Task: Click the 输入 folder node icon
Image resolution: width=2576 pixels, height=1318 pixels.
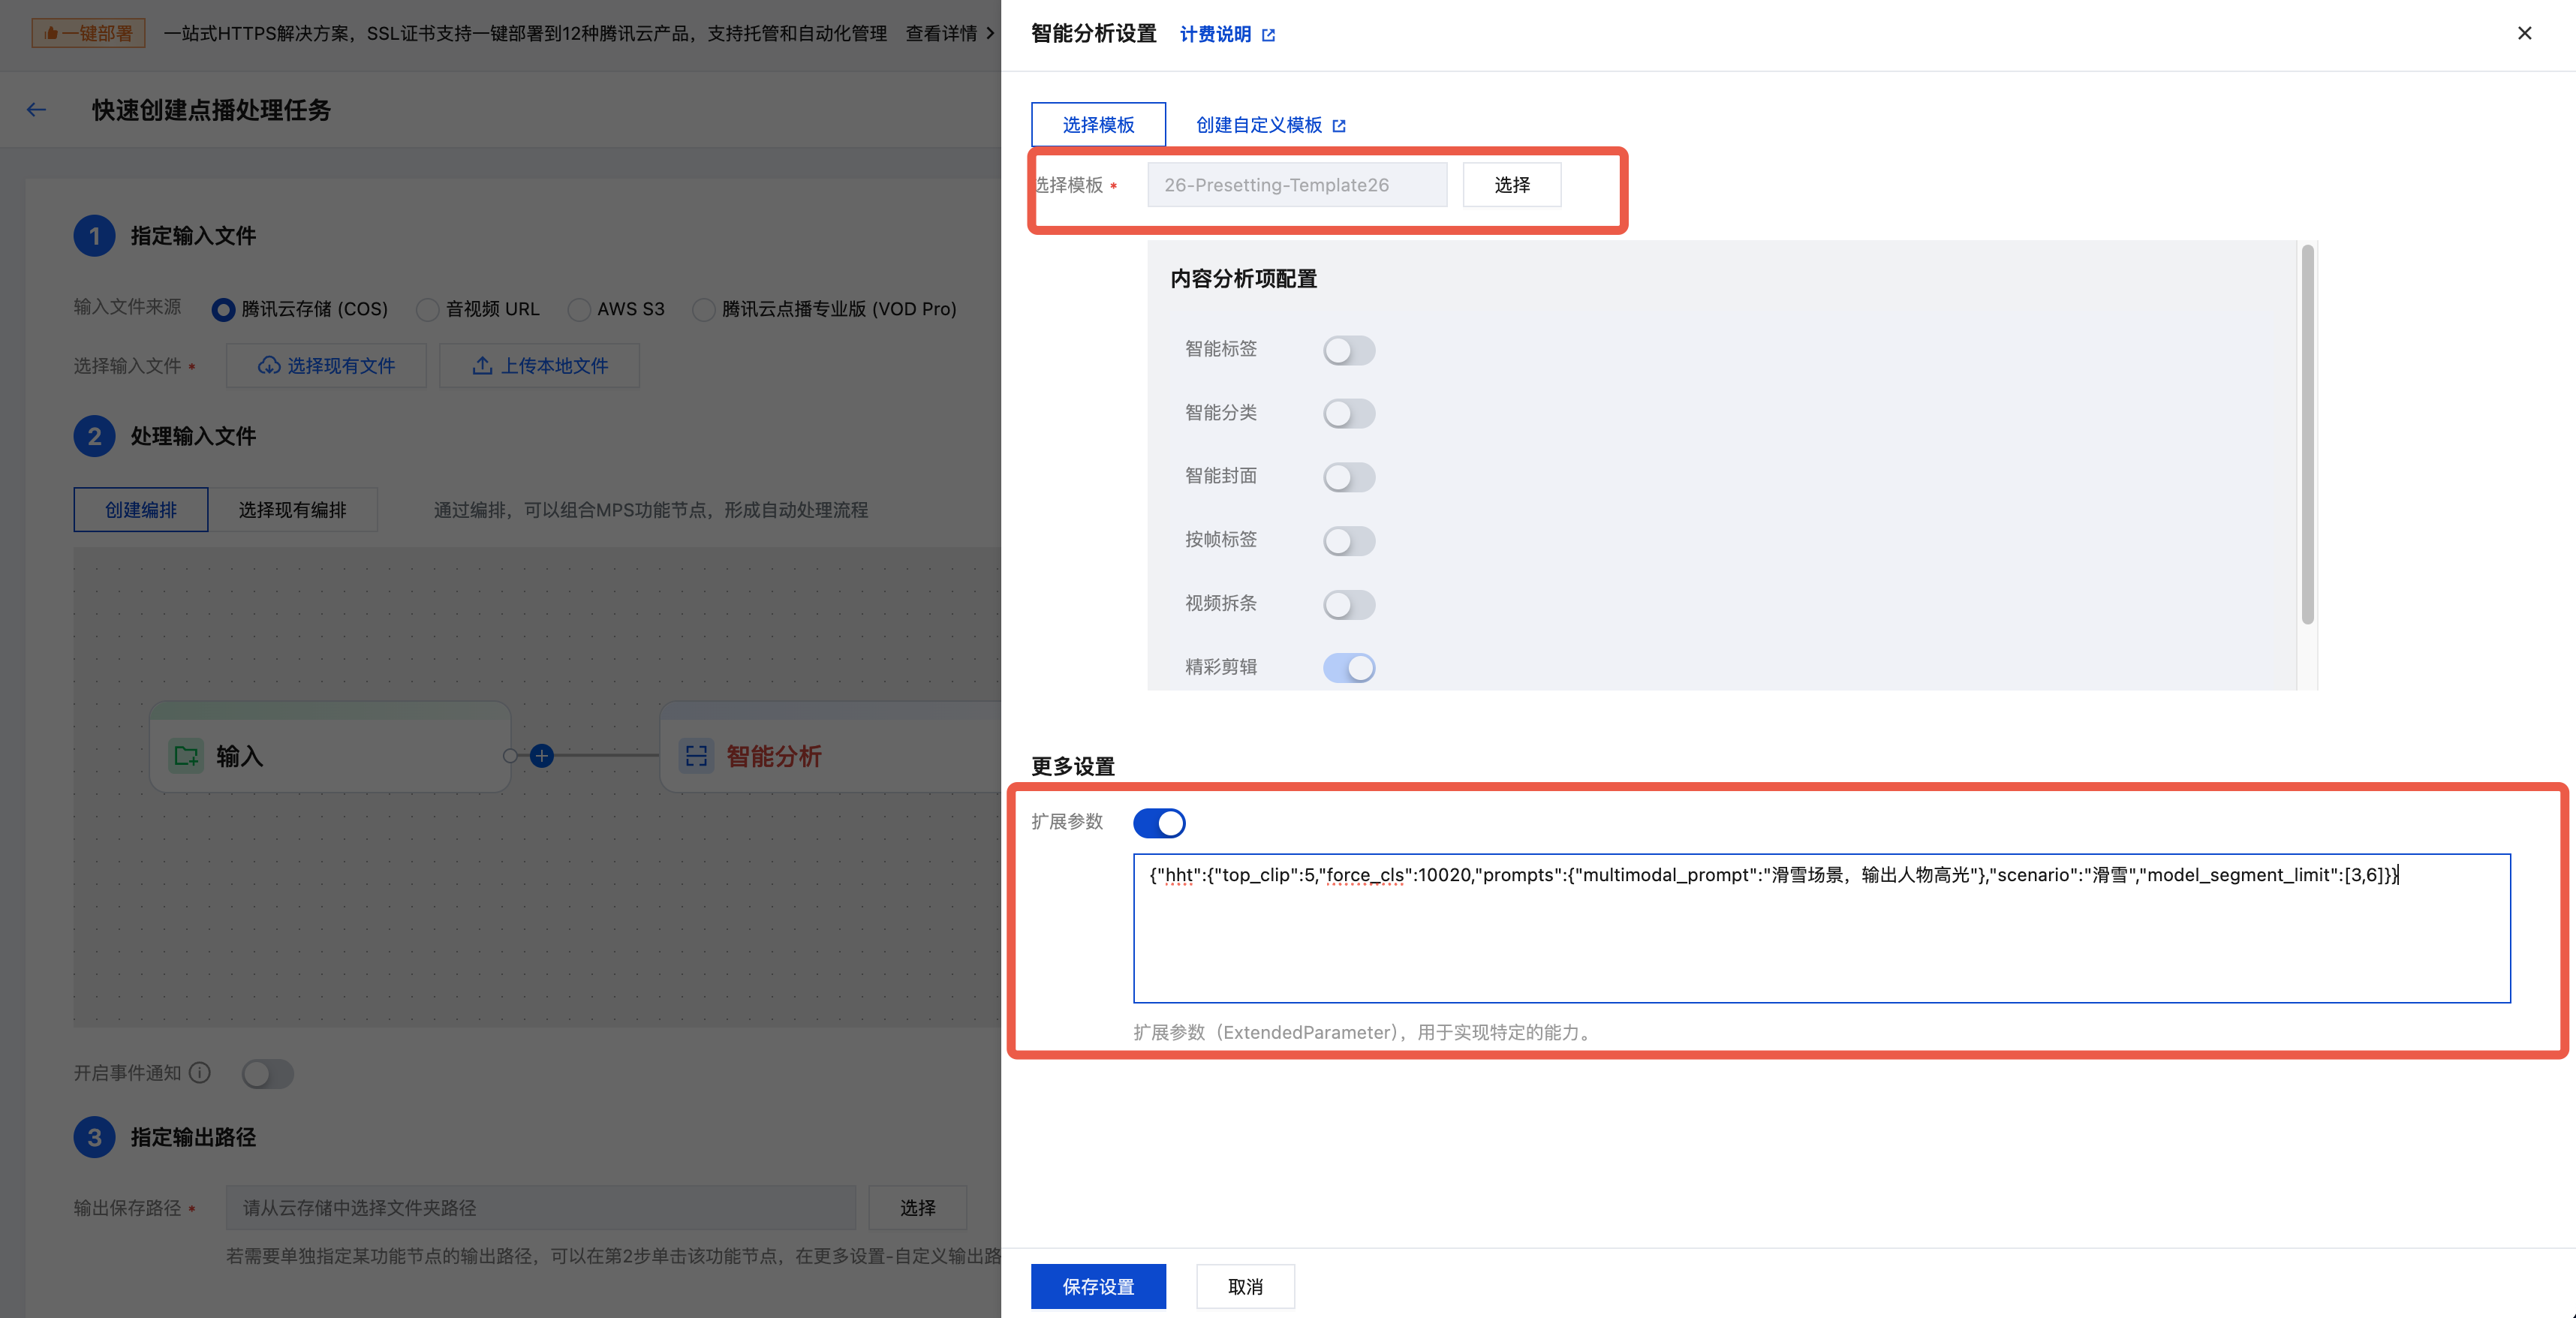Action: [186, 756]
